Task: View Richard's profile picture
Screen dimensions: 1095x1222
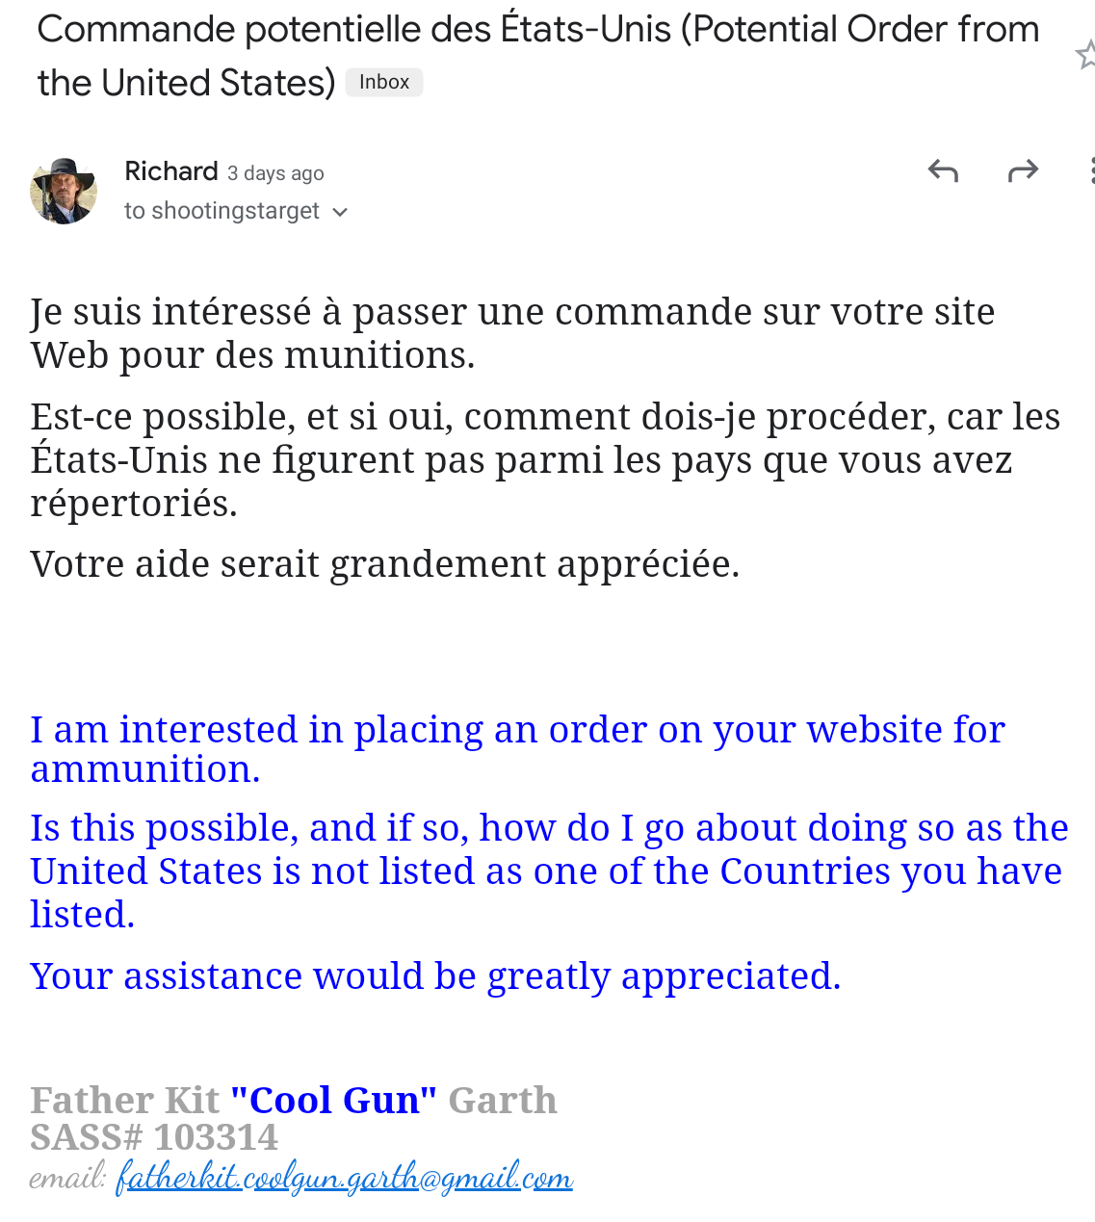Action: point(64,191)
